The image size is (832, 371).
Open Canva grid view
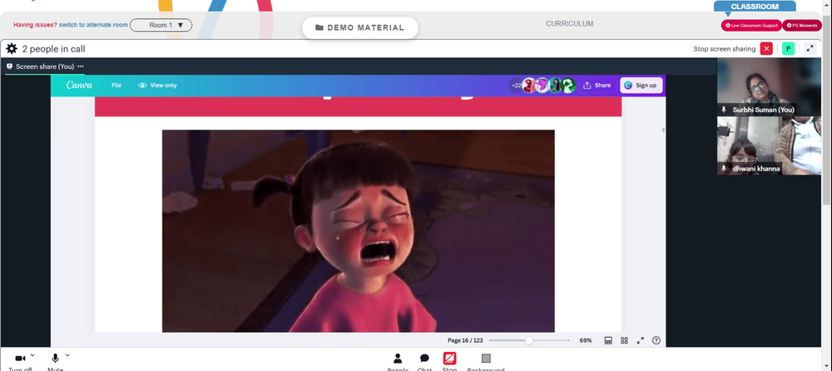click(624, 340)
